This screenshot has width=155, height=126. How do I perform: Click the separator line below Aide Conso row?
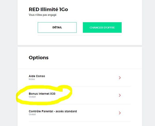click(x=80, y=86)
